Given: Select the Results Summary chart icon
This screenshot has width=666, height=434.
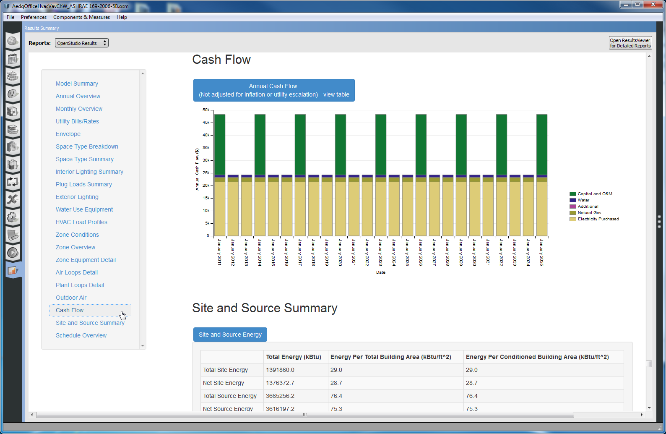Looking at the screenshot, I should [x=13, y=271].
